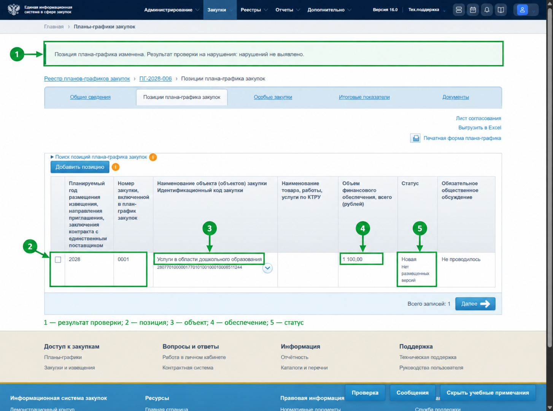
Task: Click the printer icon for plan print form
Action: [416, 138]
